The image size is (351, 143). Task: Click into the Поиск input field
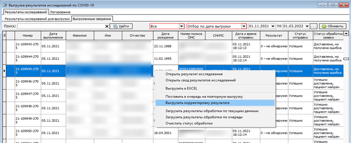click(61, 26)
